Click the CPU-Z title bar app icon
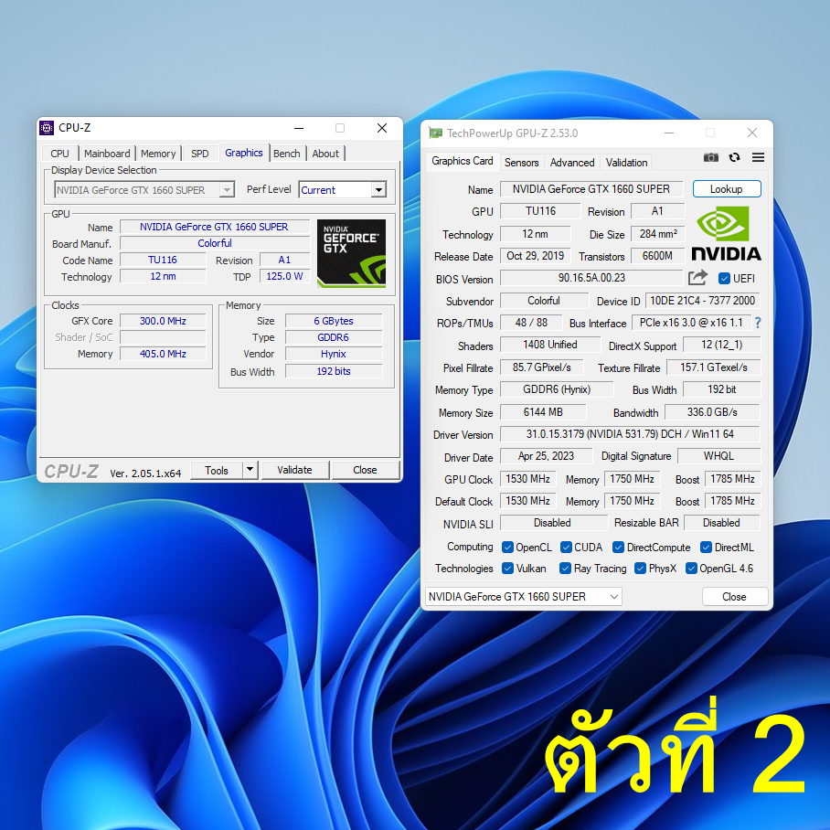Screen dimensions: 830x830 coord(47,128)
